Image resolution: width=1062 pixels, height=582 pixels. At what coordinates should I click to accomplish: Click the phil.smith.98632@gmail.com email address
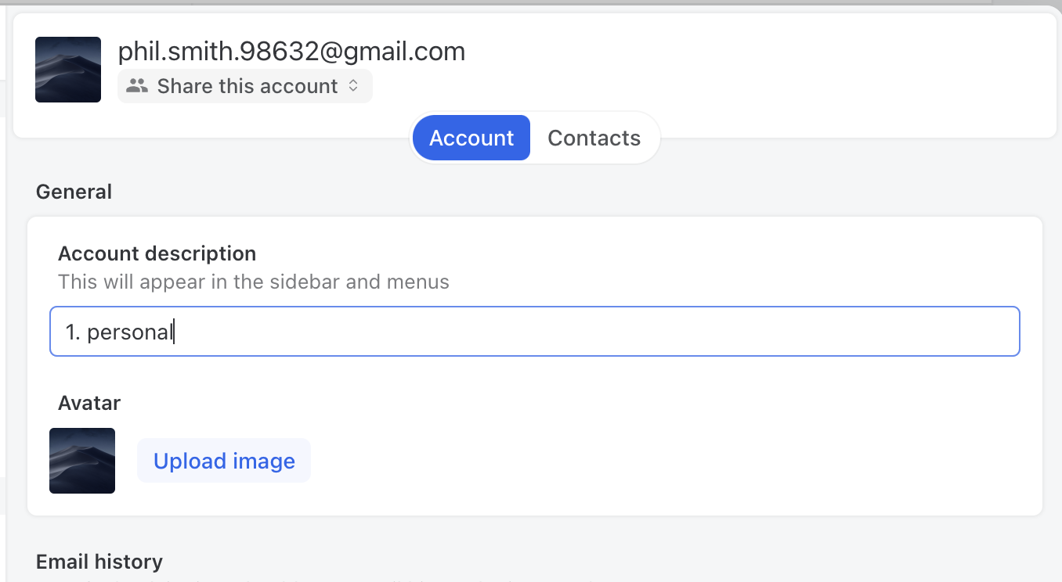click(x=291, y=52)
